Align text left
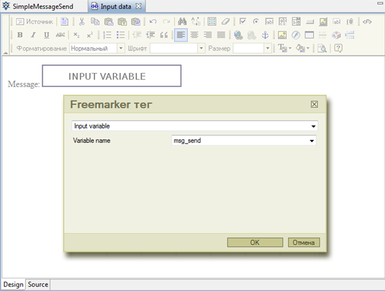385x291 pixels. 181,35
